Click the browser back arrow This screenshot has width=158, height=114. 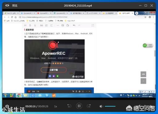(x=5, y=17)
